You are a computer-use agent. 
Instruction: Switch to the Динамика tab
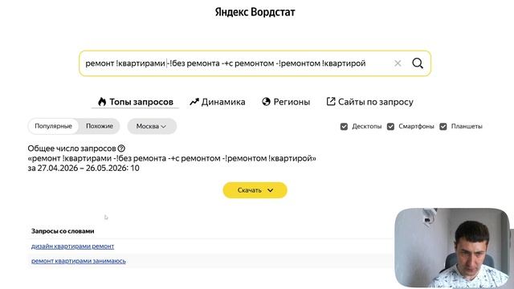218,102
